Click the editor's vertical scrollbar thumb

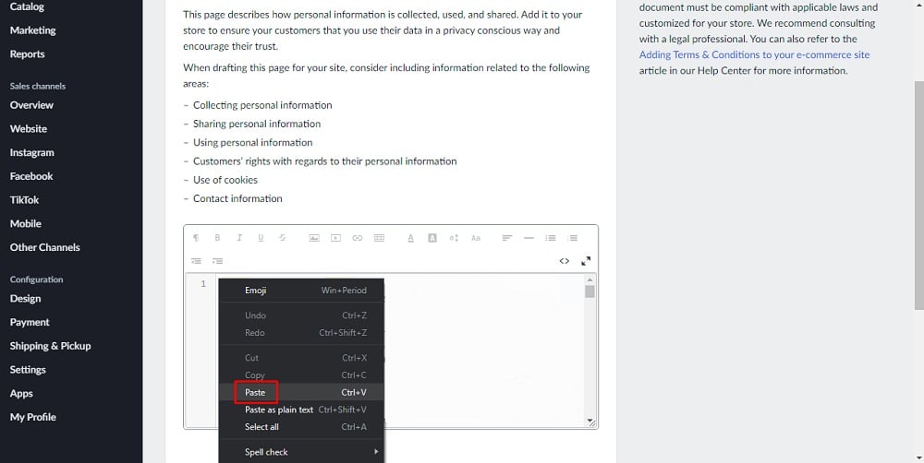[590, 291]
